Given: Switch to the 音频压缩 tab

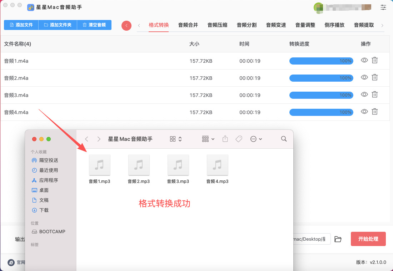Looking at the screenshot, I should 217,25.
